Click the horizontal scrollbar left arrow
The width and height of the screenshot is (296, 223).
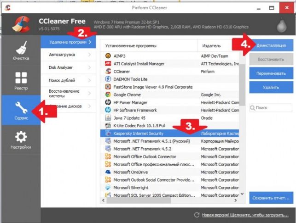pos(103,200)
